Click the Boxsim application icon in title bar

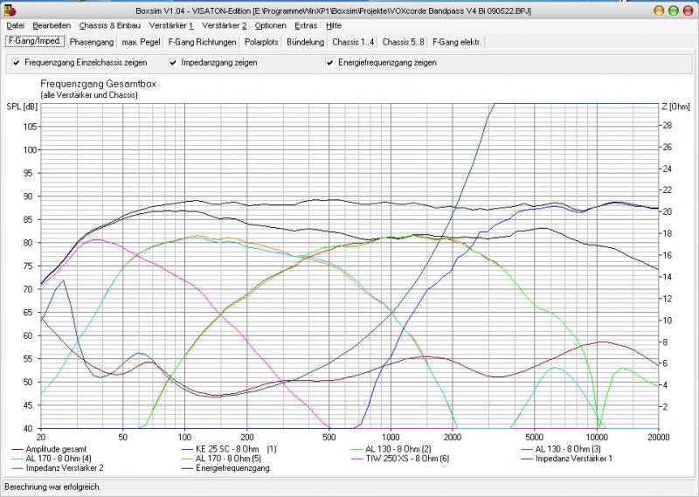coord(9,10)
